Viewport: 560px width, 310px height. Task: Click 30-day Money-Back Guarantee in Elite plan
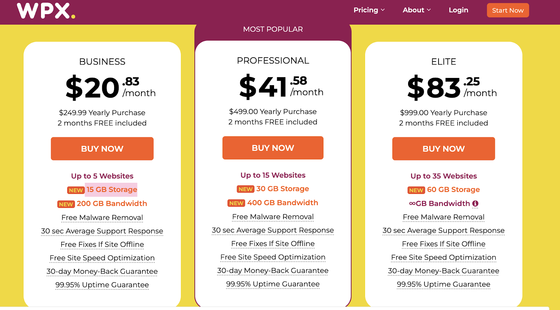pos(443,271)
